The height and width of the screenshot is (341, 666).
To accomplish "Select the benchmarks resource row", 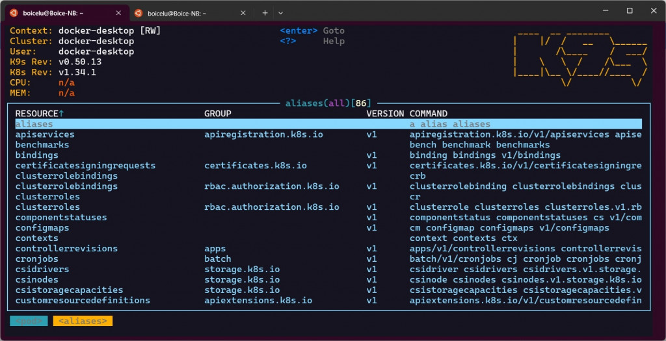I will click(x=328, y=145).
